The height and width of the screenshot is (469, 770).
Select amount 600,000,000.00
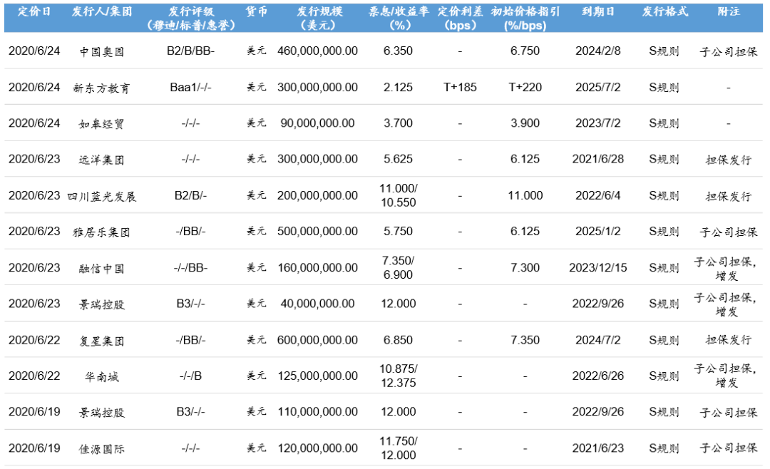[x=318, y=340]
